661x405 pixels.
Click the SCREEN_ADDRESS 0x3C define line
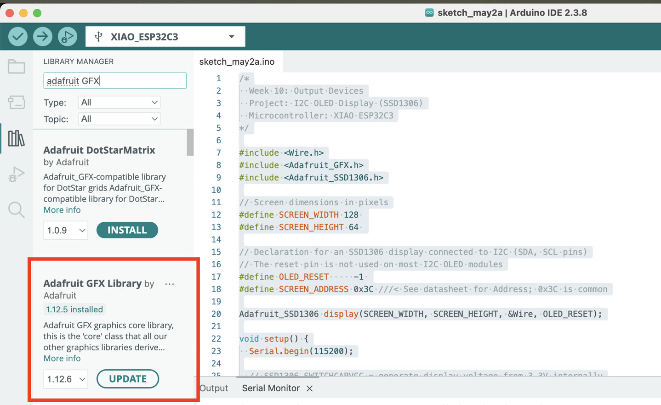pyautogui.click(x=423, y=289)
